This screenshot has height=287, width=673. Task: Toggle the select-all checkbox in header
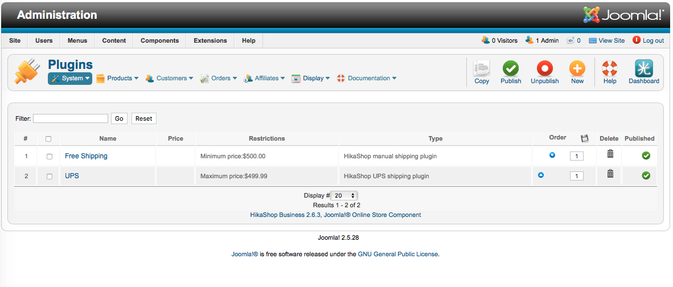(x=48, y=138)
